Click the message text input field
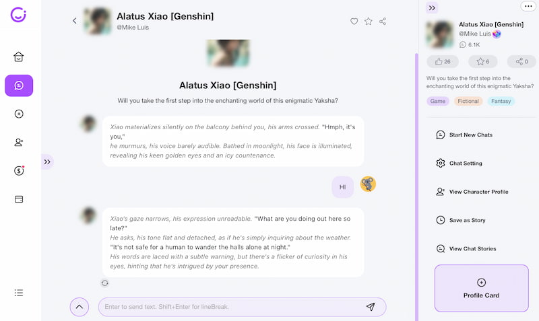The height and width of the screenshot is (321, 539). coord(229,307)
